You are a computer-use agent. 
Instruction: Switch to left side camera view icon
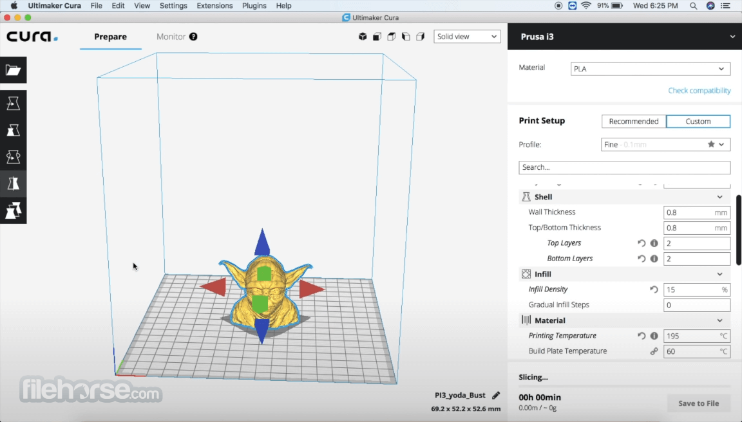[406, 37]
